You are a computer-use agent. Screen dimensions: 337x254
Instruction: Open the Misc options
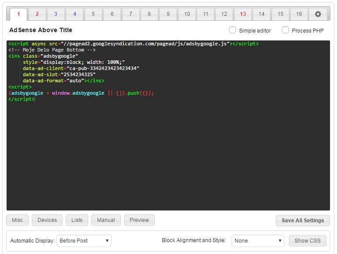[x=17, y=220]
